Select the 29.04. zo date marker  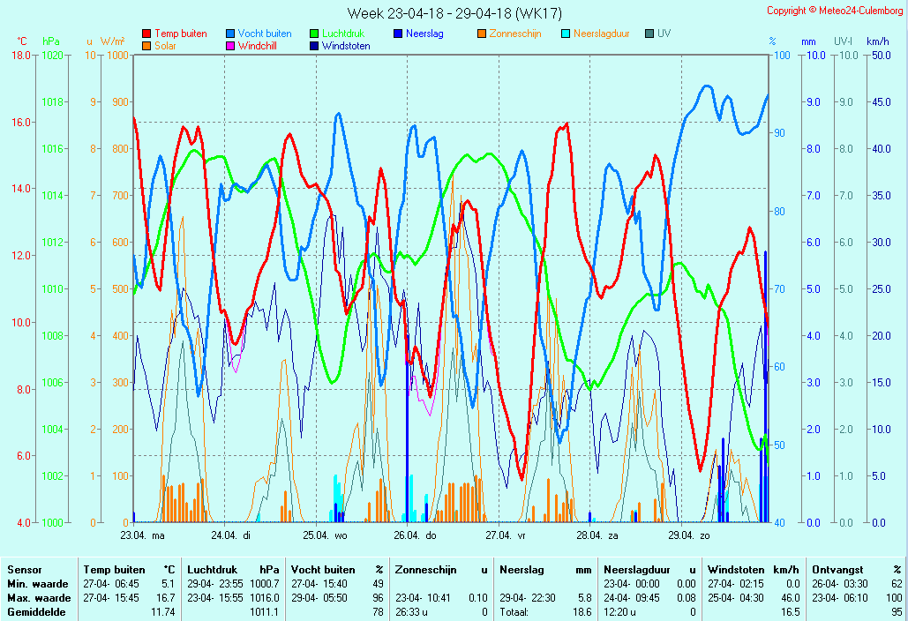(x=690, y=535)
